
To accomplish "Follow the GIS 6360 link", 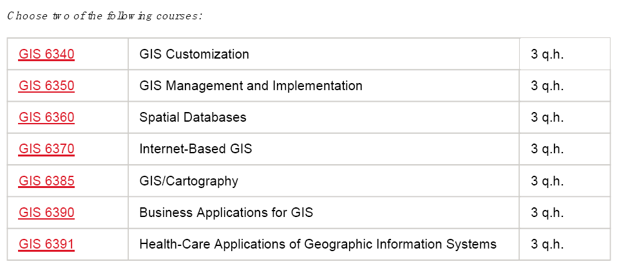I will tap(46, 117).
